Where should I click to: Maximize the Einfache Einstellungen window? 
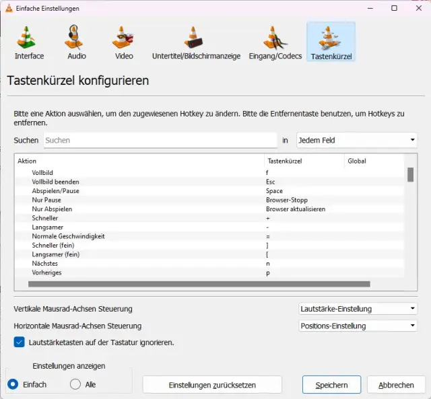point(394,8)
